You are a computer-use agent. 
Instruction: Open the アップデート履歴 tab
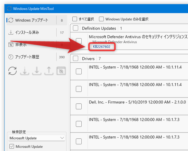(x=37, y=57)
